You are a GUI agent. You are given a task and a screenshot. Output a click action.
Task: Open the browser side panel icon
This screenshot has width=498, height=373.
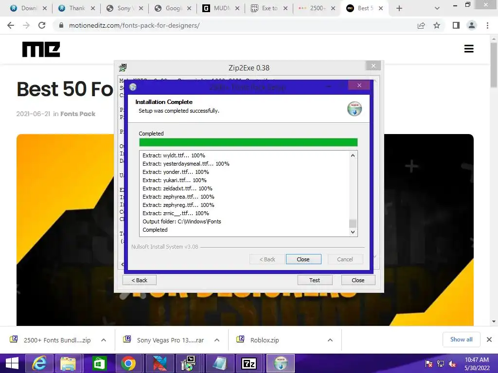[x=456, y=25]
